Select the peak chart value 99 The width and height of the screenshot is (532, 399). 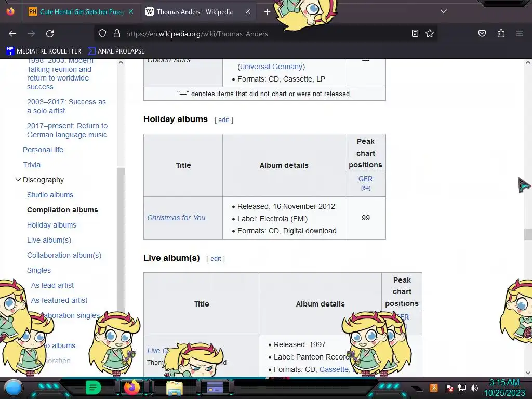click(365, 218)
